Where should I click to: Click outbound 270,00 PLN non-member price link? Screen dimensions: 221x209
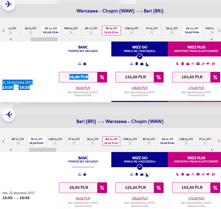196,88
